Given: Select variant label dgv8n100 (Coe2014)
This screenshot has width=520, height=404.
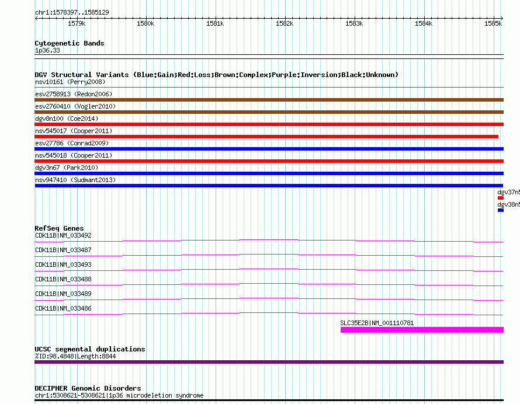Looking at the screenshot, I should click(x=67, y=119).
